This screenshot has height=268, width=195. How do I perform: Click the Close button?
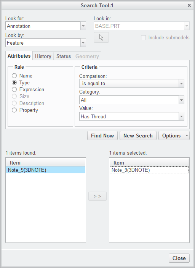tap(179, 258)
